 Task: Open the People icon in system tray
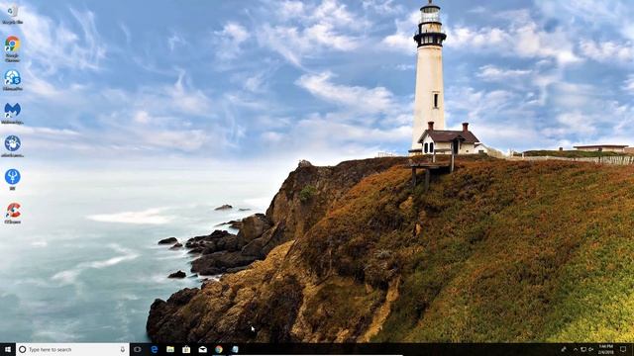click(564, 349)
